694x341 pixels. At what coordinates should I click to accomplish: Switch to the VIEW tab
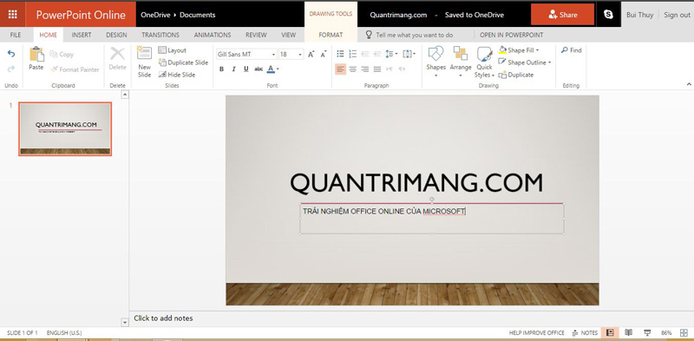tap(289, 35)
